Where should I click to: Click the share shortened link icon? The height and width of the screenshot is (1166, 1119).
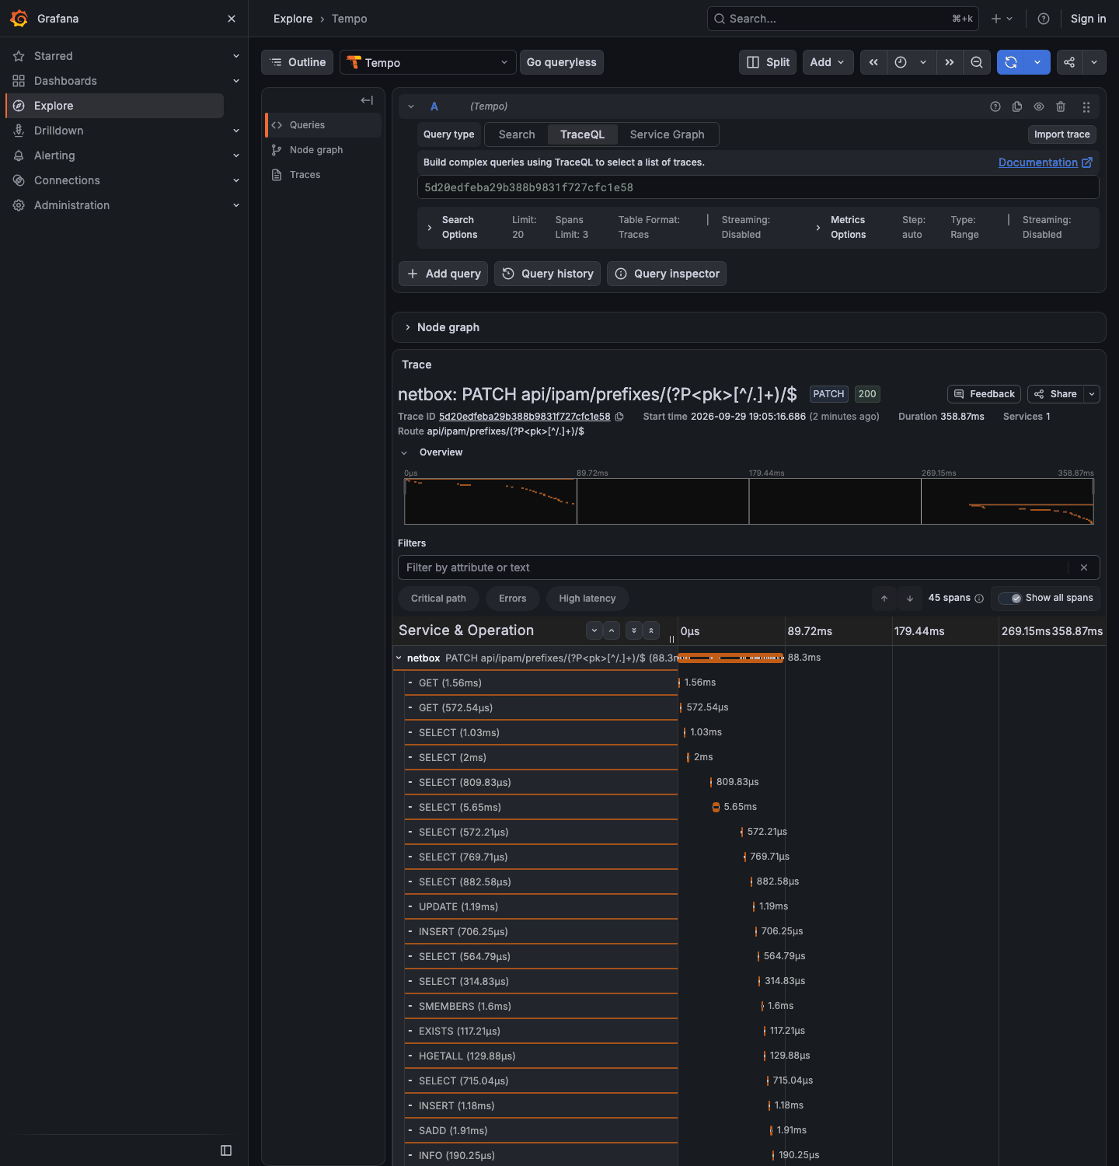coord(1069,62)
